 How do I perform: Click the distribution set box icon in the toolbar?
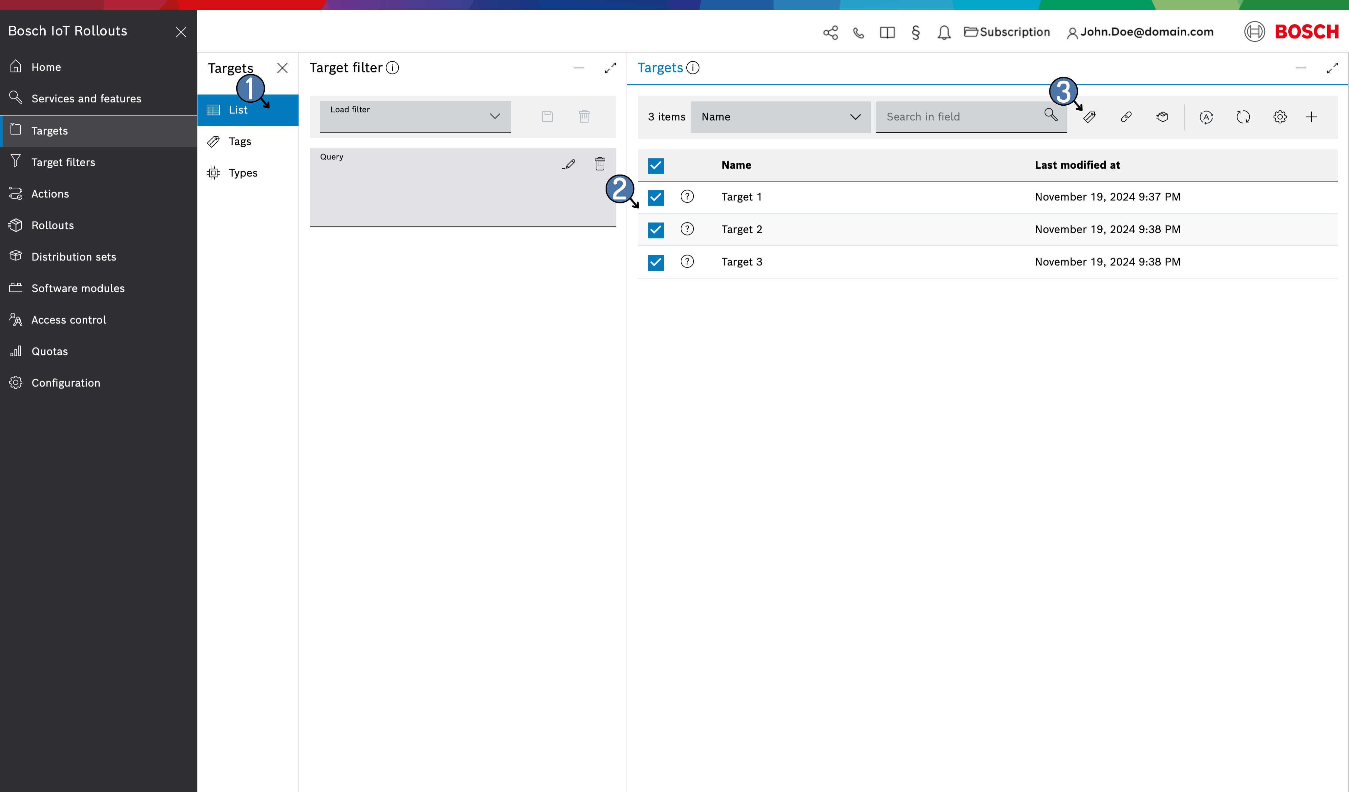1162,117
